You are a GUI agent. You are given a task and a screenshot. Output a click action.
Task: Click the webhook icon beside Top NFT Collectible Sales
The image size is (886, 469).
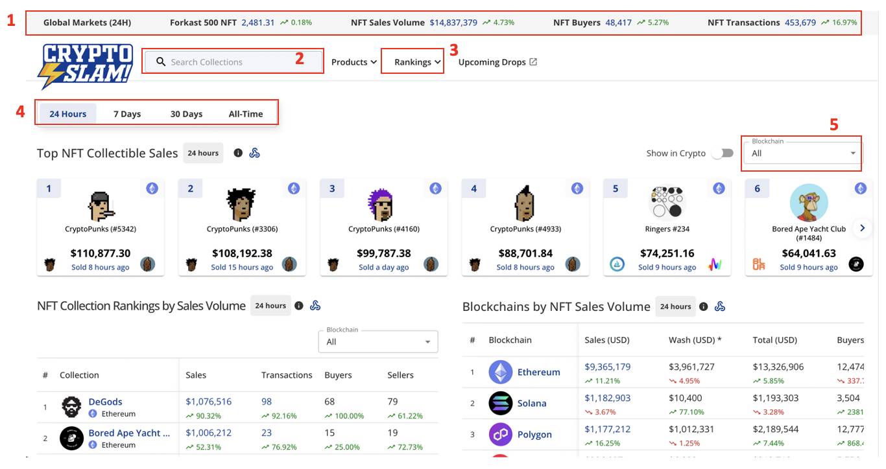point(255,154)
